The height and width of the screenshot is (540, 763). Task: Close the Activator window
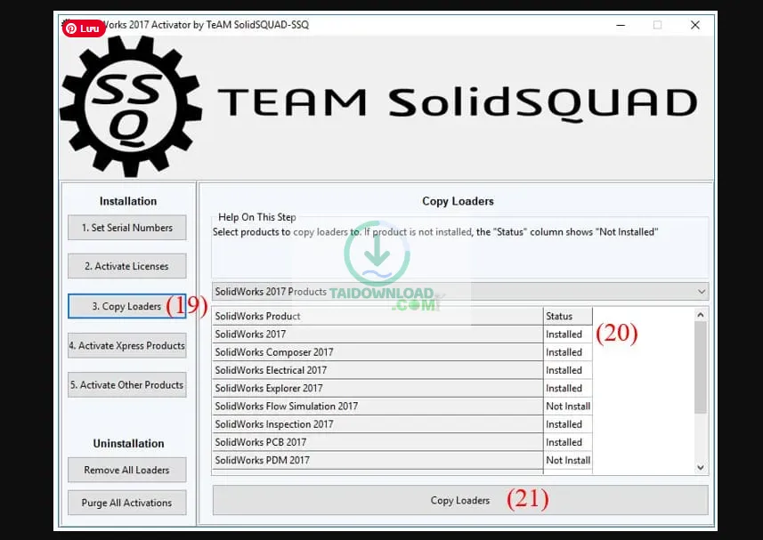point(695,25)
